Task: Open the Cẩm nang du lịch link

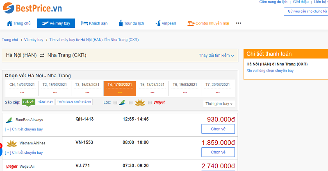Action: pos(273,2)
